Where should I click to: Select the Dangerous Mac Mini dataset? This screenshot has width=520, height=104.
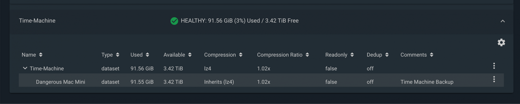pos(60,82)
